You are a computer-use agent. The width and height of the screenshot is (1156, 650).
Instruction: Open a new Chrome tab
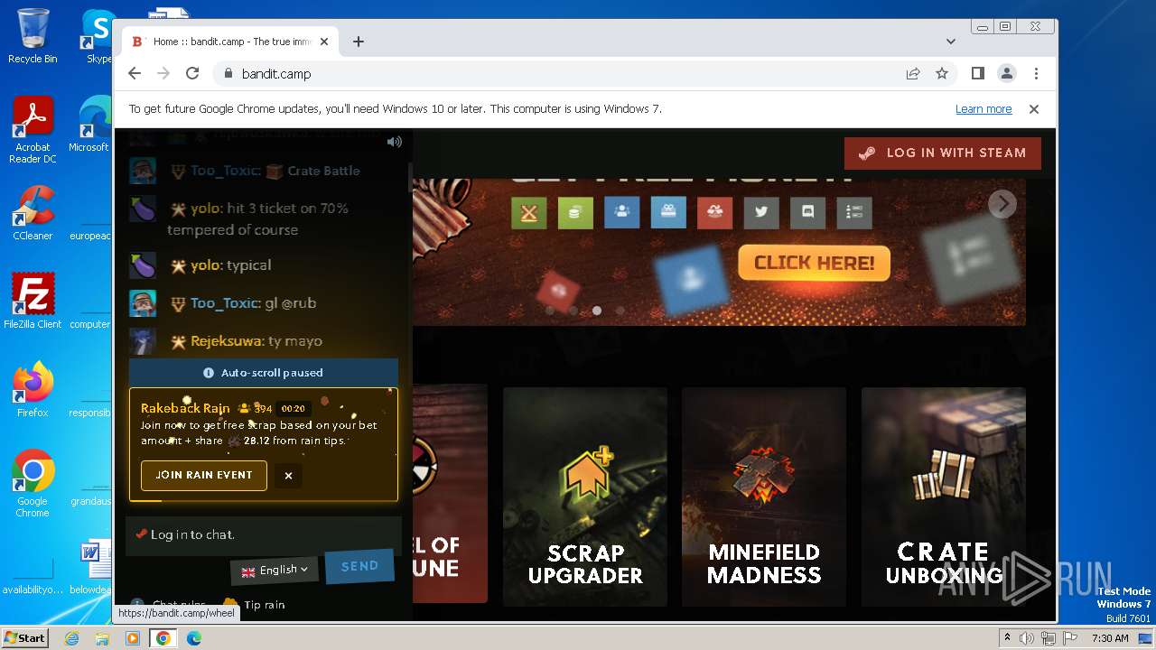359,42
